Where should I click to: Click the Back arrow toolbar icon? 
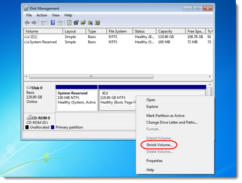pos(27,23)
